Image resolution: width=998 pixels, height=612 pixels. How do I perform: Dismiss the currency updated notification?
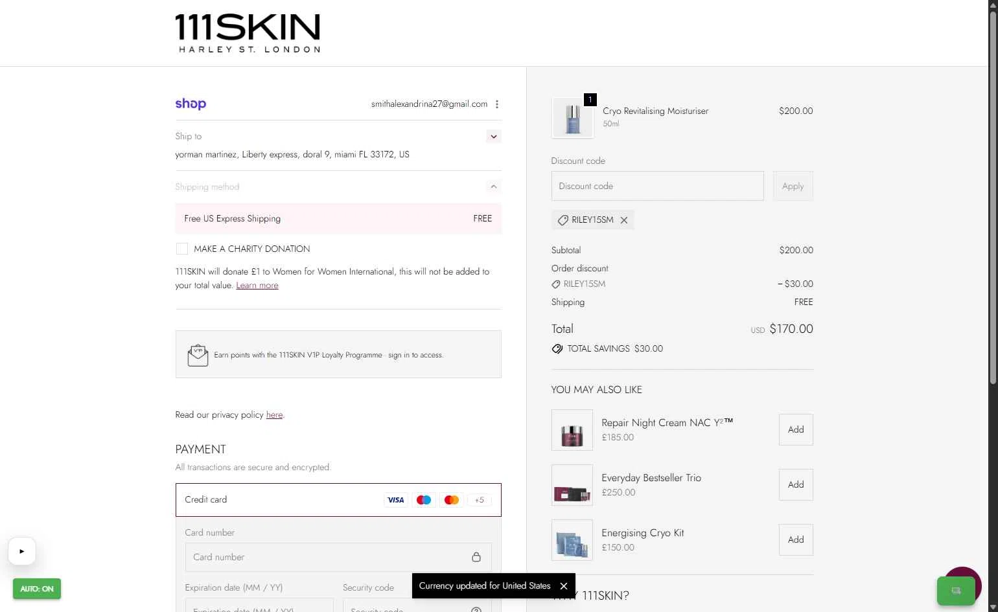click(x=564, y=586)
